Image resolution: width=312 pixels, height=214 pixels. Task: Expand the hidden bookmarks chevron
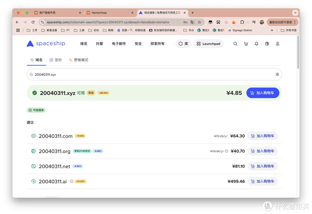272,30
